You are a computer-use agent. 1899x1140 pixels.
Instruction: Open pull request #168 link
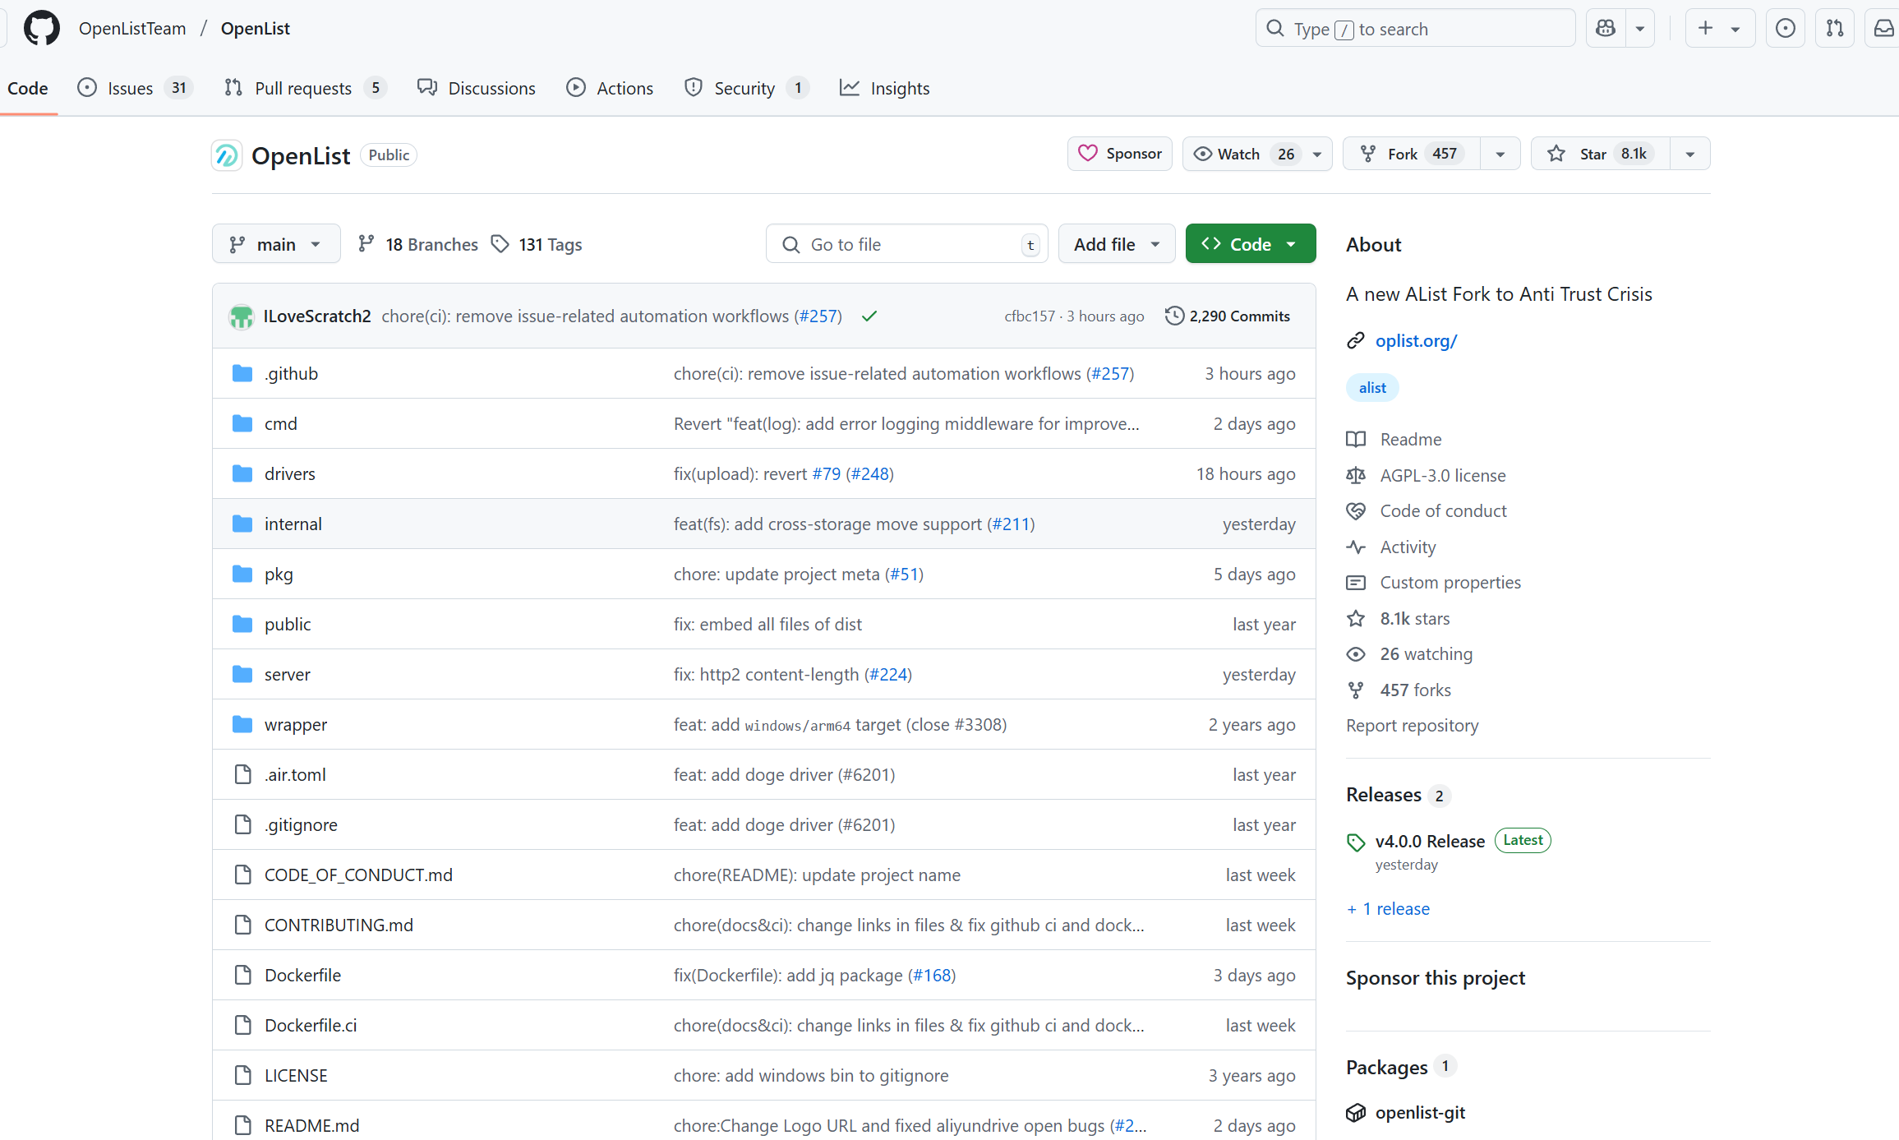click(932, 975)
